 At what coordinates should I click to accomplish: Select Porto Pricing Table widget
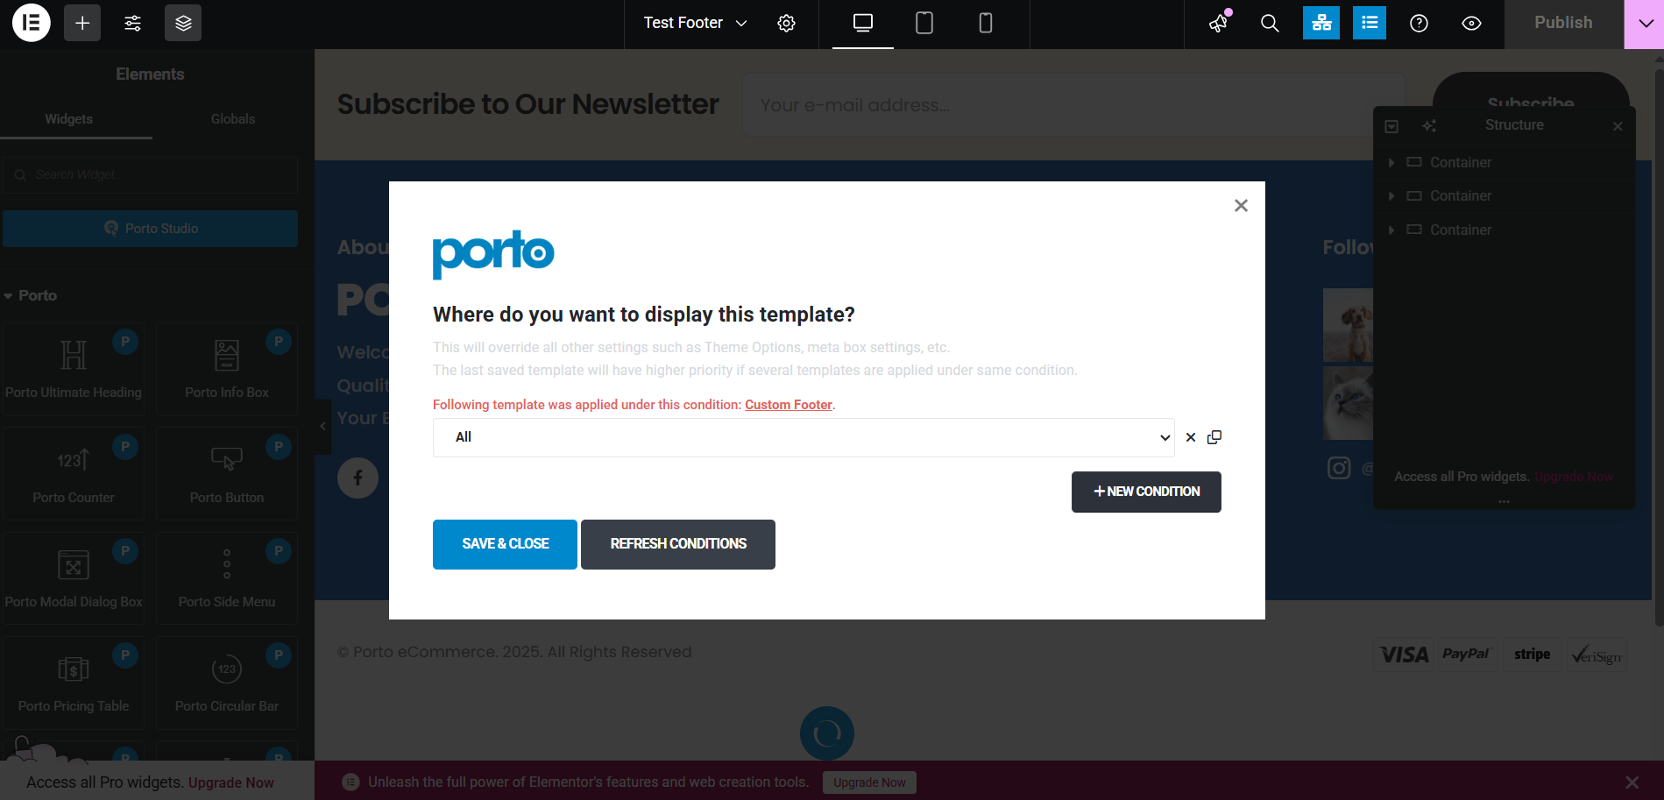[x=74, y=683]
